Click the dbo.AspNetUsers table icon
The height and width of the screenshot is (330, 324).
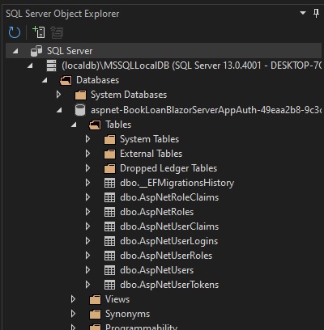109,270
